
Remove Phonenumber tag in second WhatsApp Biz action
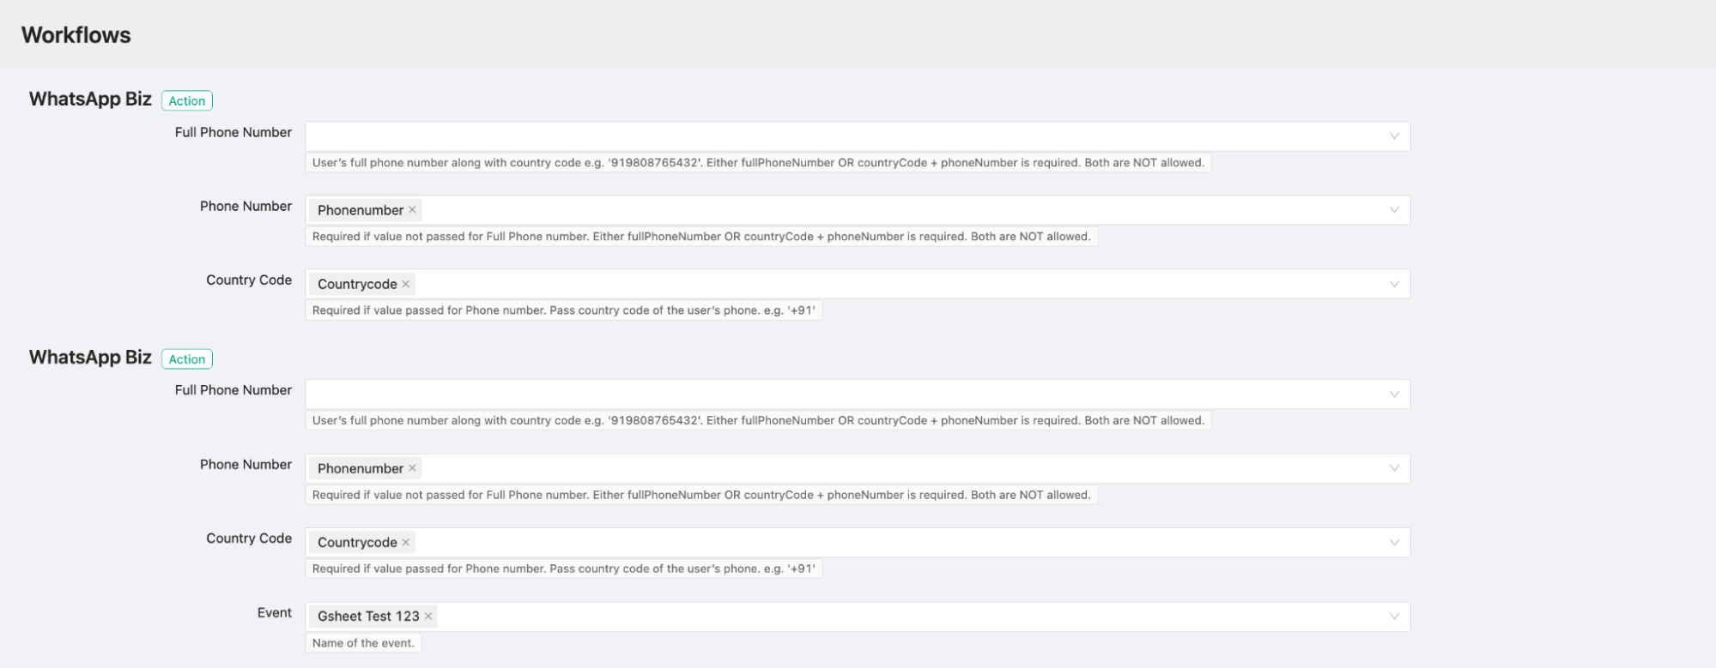coord(412,468)
